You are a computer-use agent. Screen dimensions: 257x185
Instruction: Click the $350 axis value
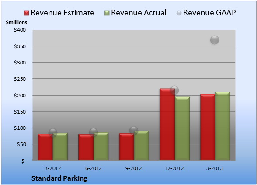tap(20, 46)
